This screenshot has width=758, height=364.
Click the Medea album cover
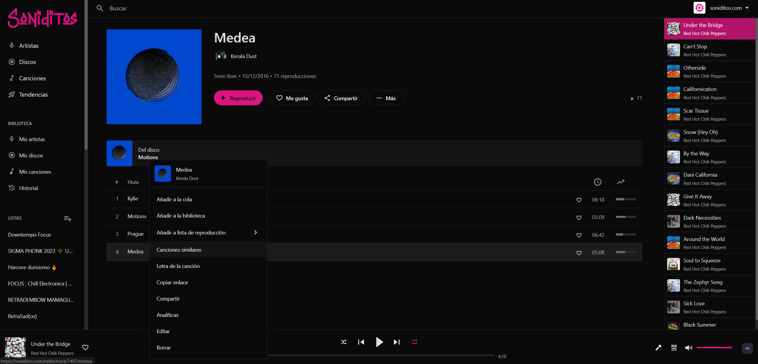154,76
